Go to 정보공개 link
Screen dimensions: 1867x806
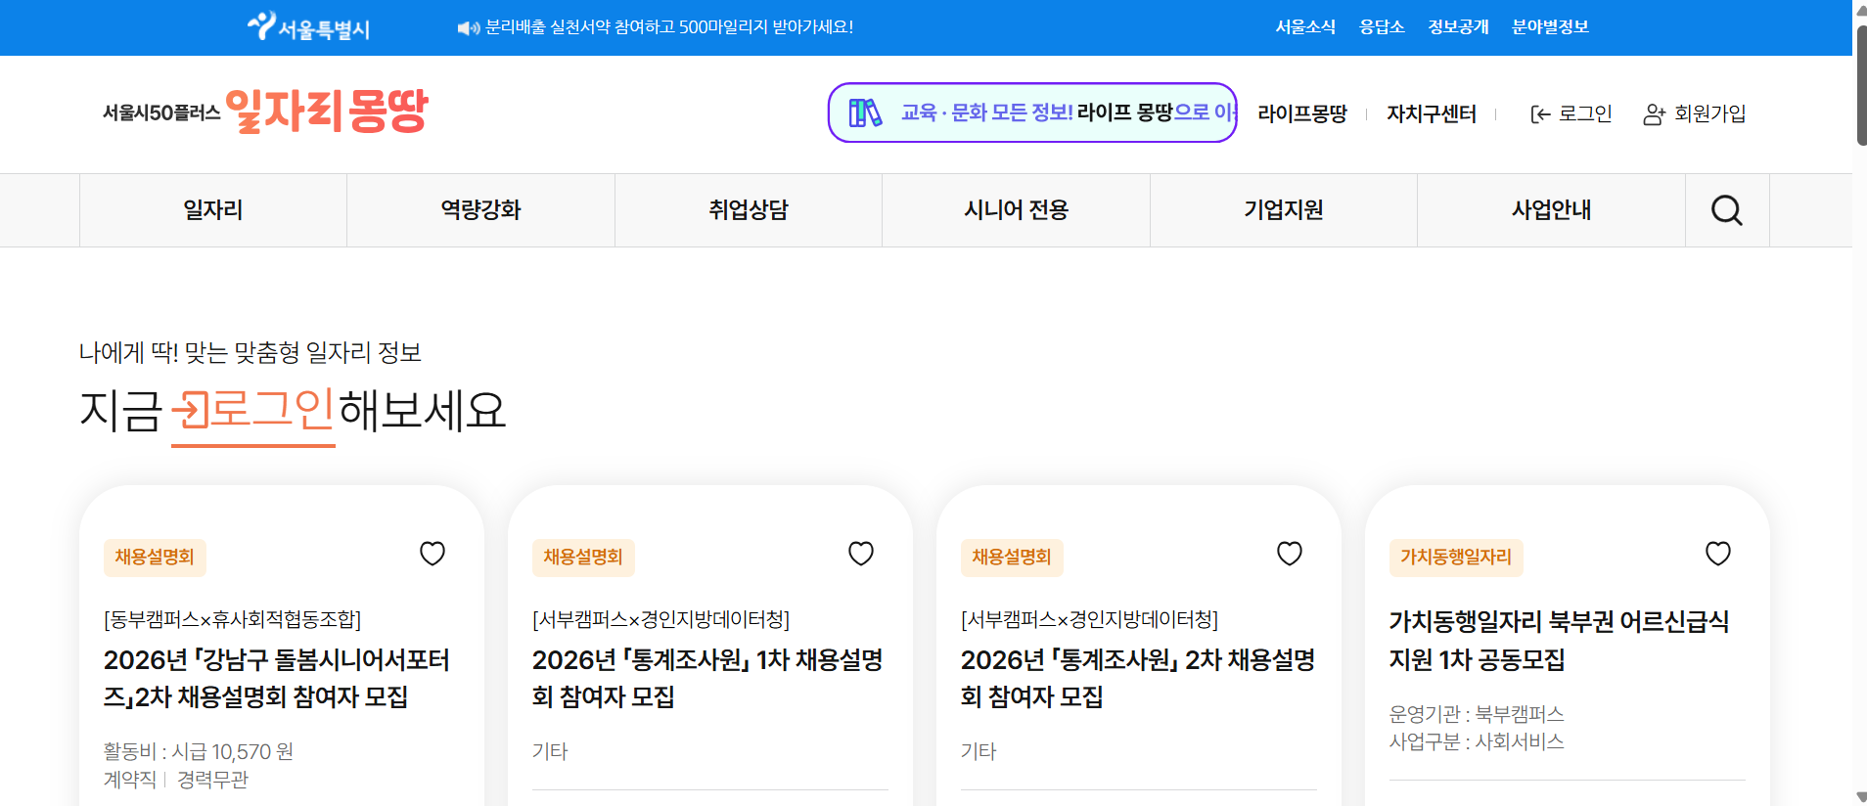(x=1458, y=27)
